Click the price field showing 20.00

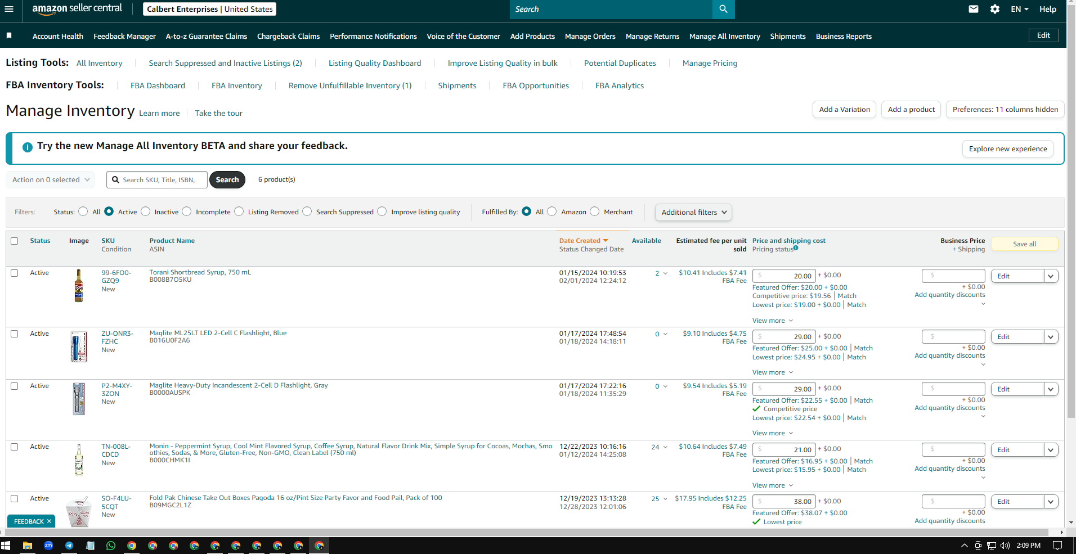(x=784, y=276)
